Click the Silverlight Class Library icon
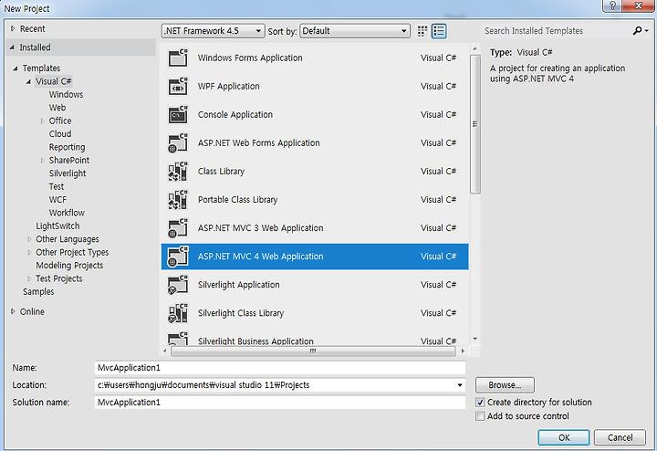Image resolution: width=657 pixels, height=451 pixels. coord(178,313)
